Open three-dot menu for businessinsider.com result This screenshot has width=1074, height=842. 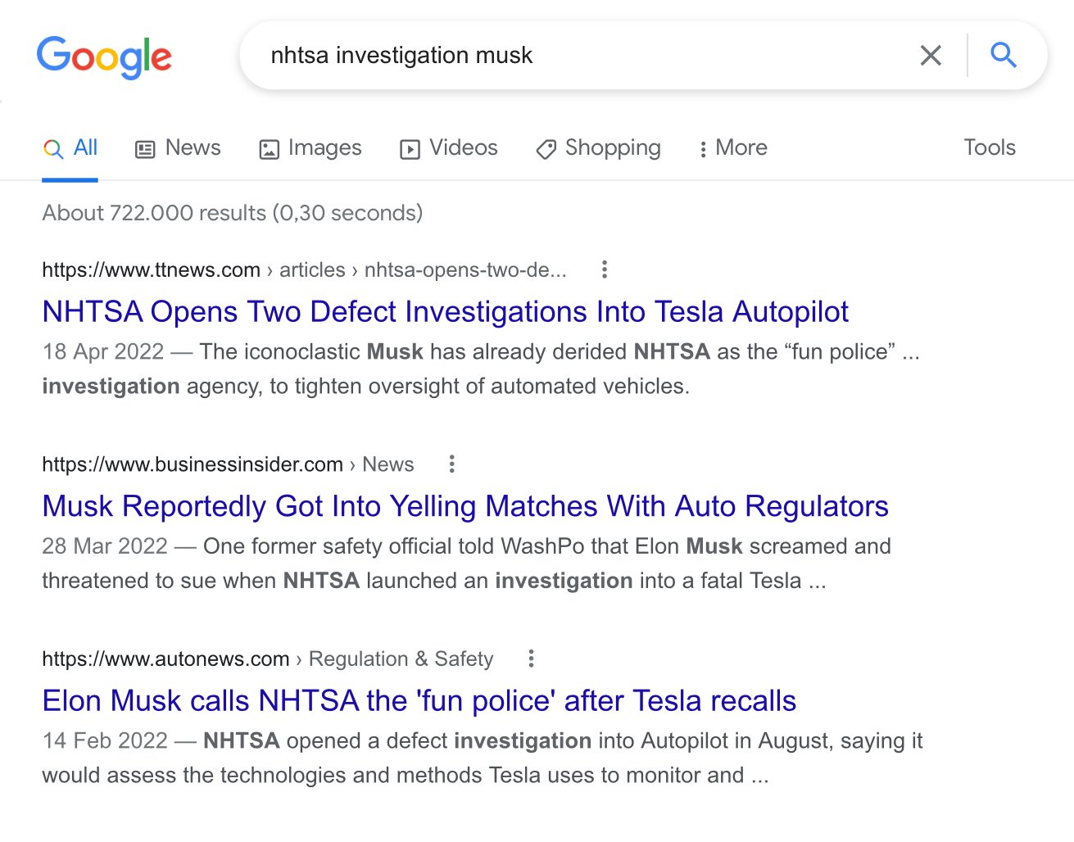pyautogui.click(x=451, y=464)
